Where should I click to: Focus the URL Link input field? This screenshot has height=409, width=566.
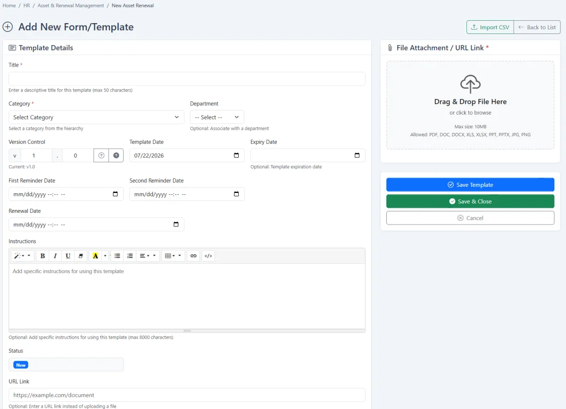coord(187,395)
